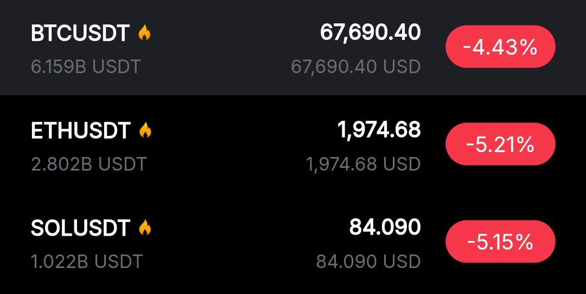The height and width of the screenshot is (294, 586).
Task: Toggle the -5.21% change badge for ETHUSDT
Action: 500,146
